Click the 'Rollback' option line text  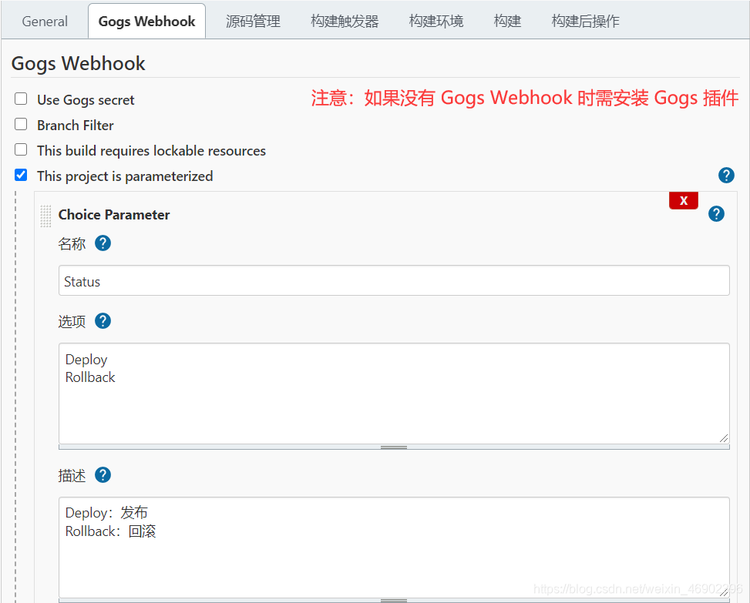point(90,377)
